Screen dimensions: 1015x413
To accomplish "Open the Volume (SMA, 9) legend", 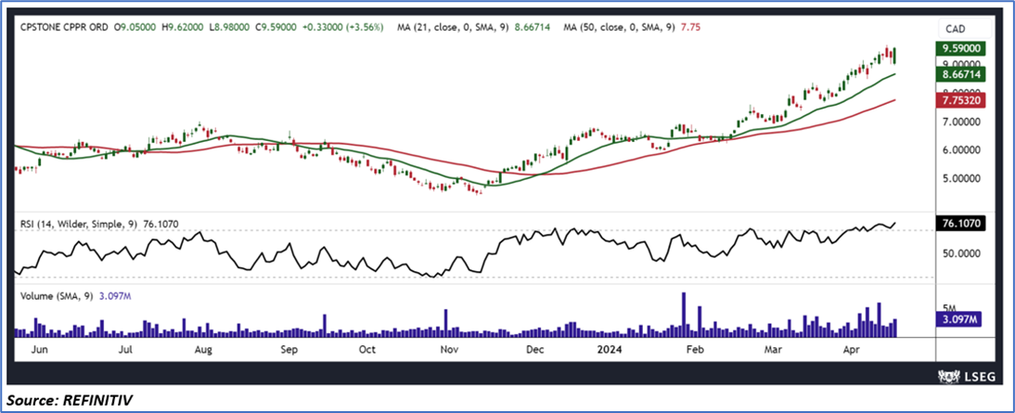I will point(57,296).
